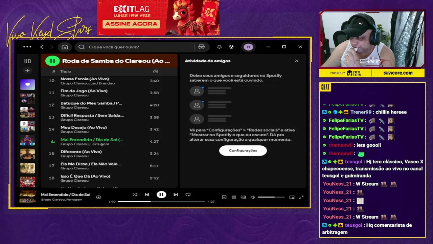Sort by the Título column header
The image size is (433, 244).
(66, 72)
